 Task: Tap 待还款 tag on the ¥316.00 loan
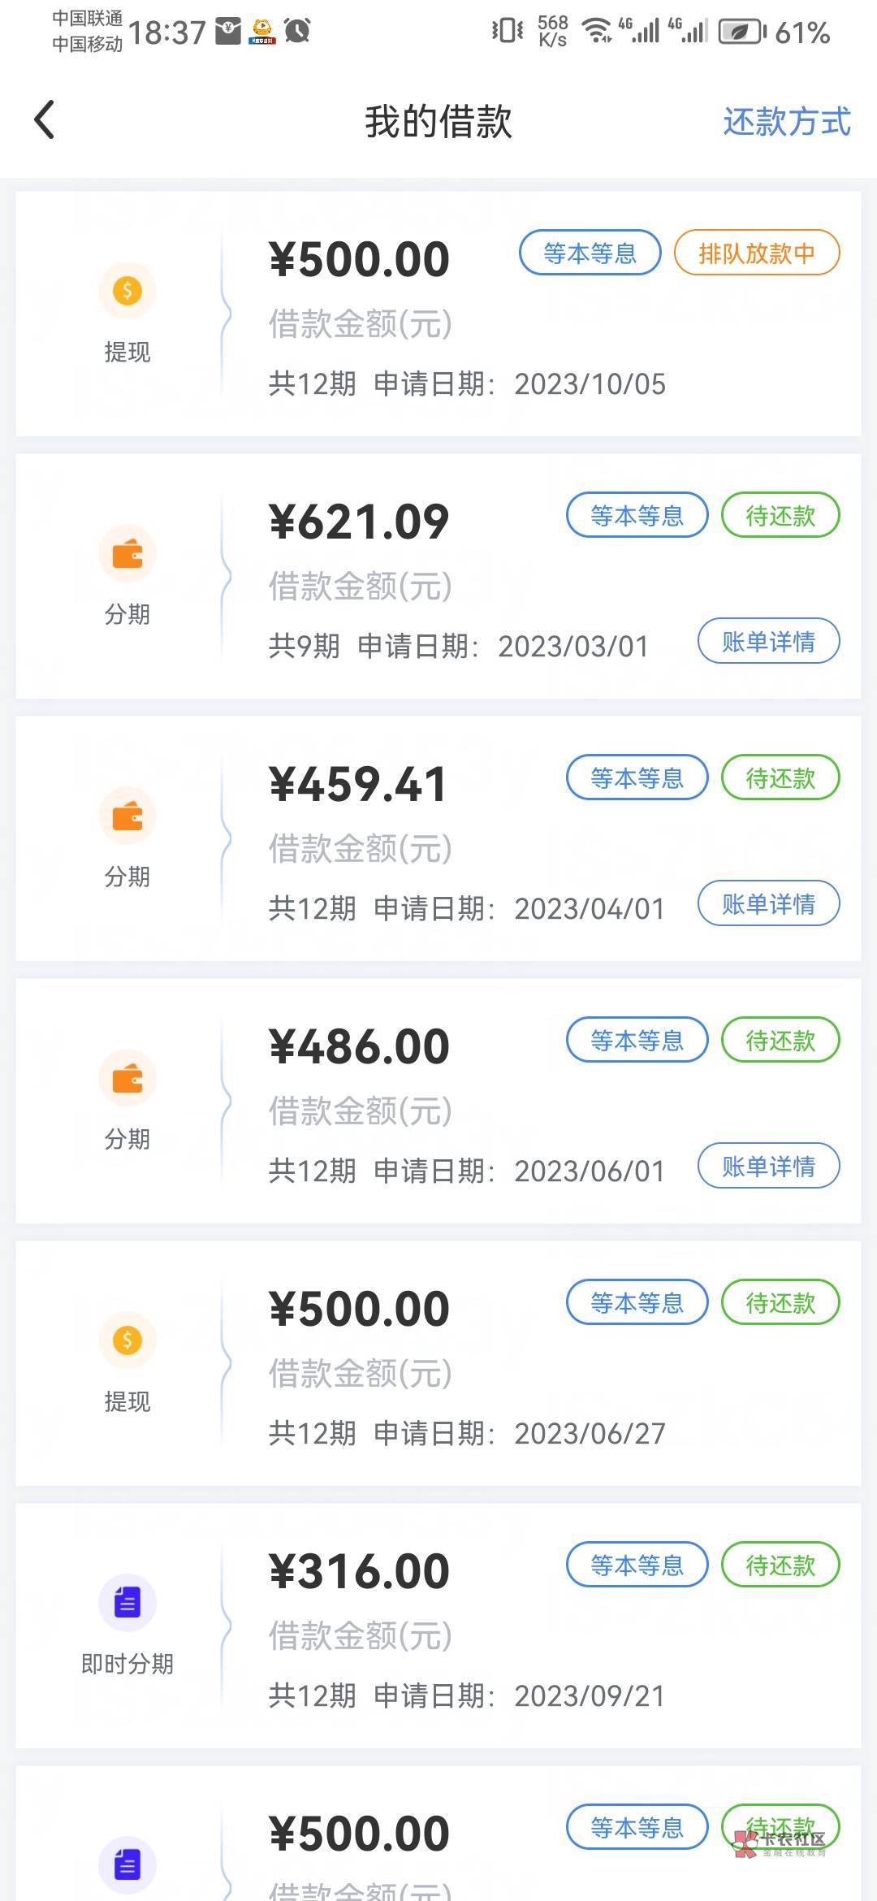click(x=780, y=1565)
